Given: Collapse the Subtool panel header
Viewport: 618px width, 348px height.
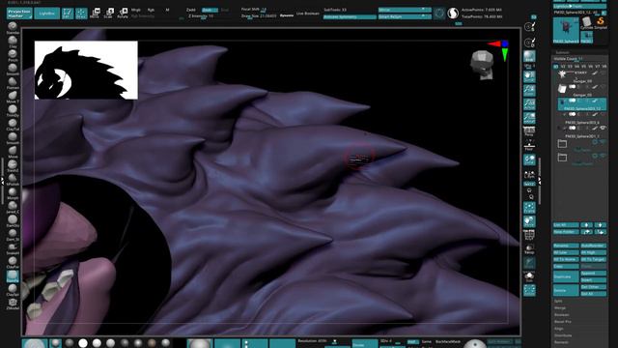Looking at the screenshot, I should click(562, 52).
